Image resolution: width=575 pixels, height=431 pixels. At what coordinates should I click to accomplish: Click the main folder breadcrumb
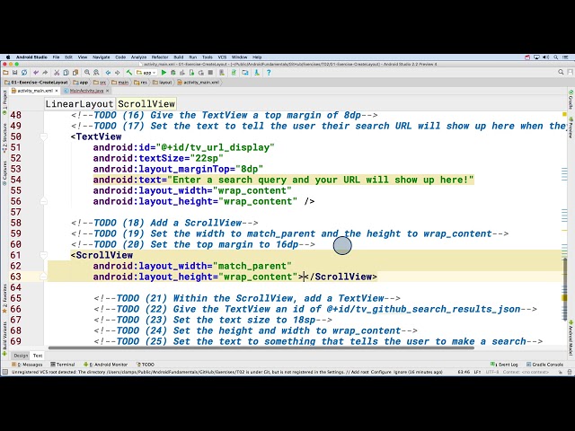pyautogui.click(x=119, y=83)
